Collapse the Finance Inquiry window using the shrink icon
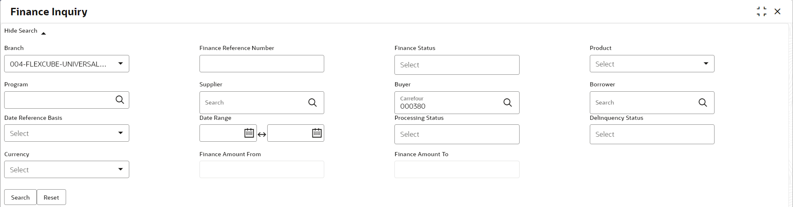Image resolution: width=793 pixels, height=207 pixels. point(762,12)
